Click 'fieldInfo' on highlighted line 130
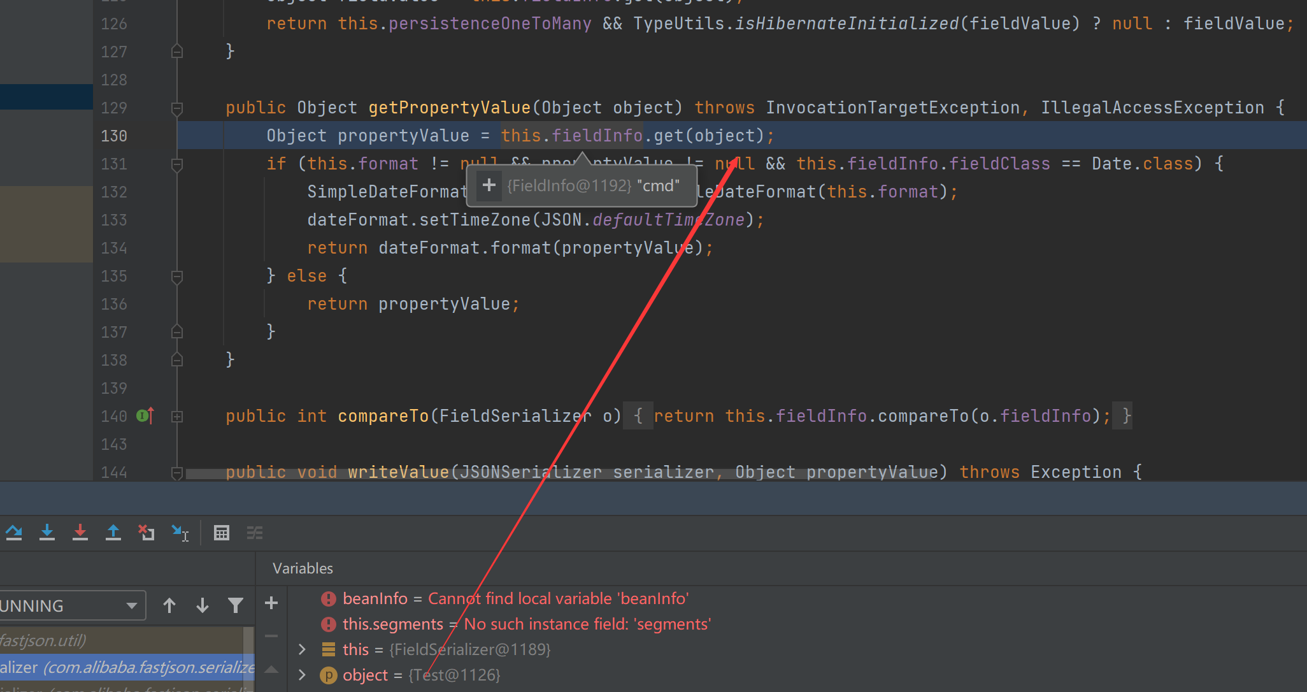Viewport: 1307px width, 692px height. coord(597,136)
